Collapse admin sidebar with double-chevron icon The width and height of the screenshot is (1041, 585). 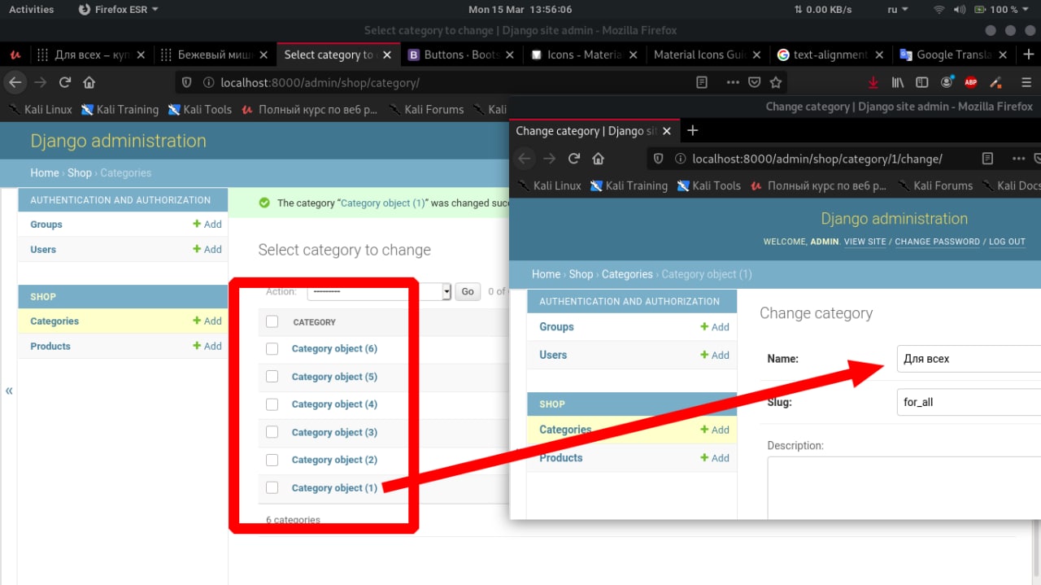(9, 391)
